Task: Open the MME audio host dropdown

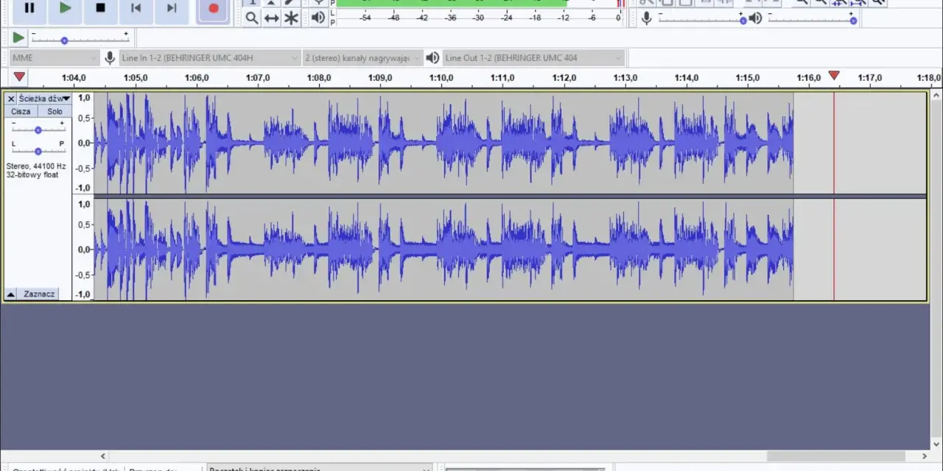Action: [55, 57]
